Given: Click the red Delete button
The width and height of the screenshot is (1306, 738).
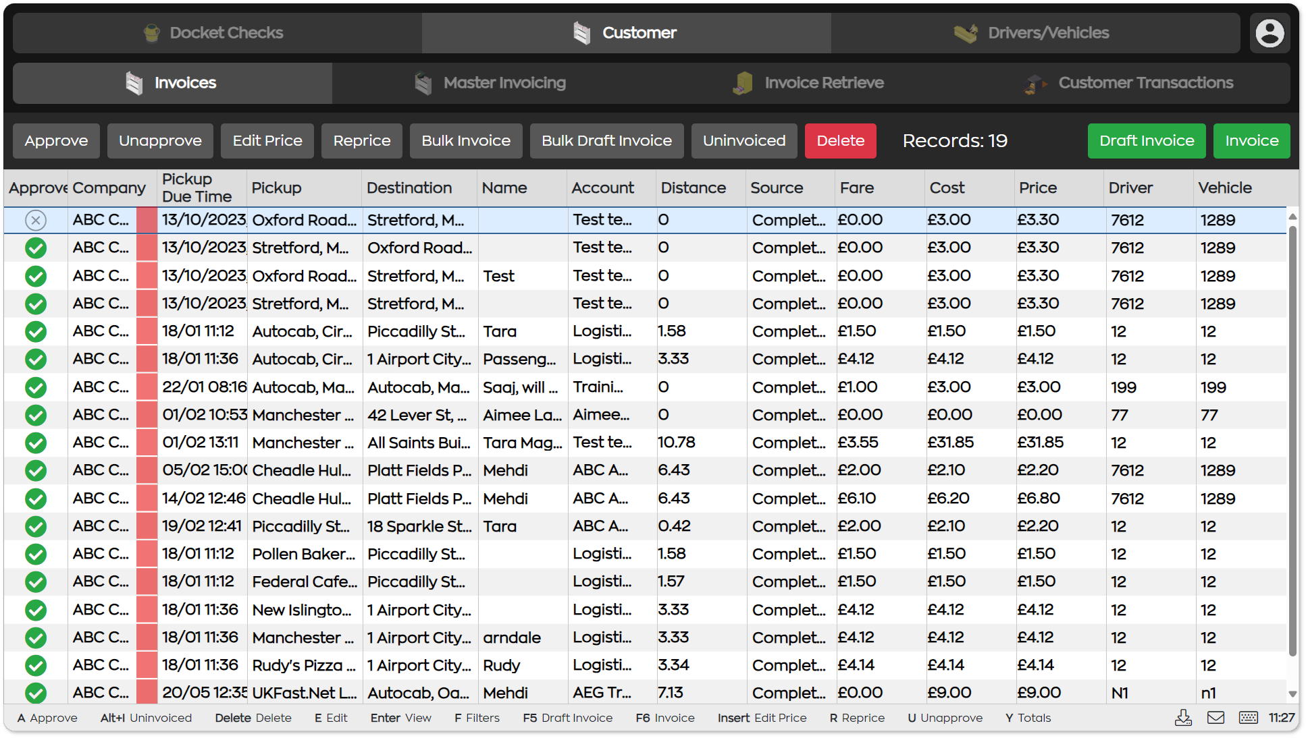Looking at the screenshot, I should 841,141.
